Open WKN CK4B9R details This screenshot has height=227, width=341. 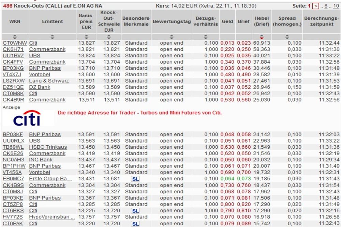[13, 100]
